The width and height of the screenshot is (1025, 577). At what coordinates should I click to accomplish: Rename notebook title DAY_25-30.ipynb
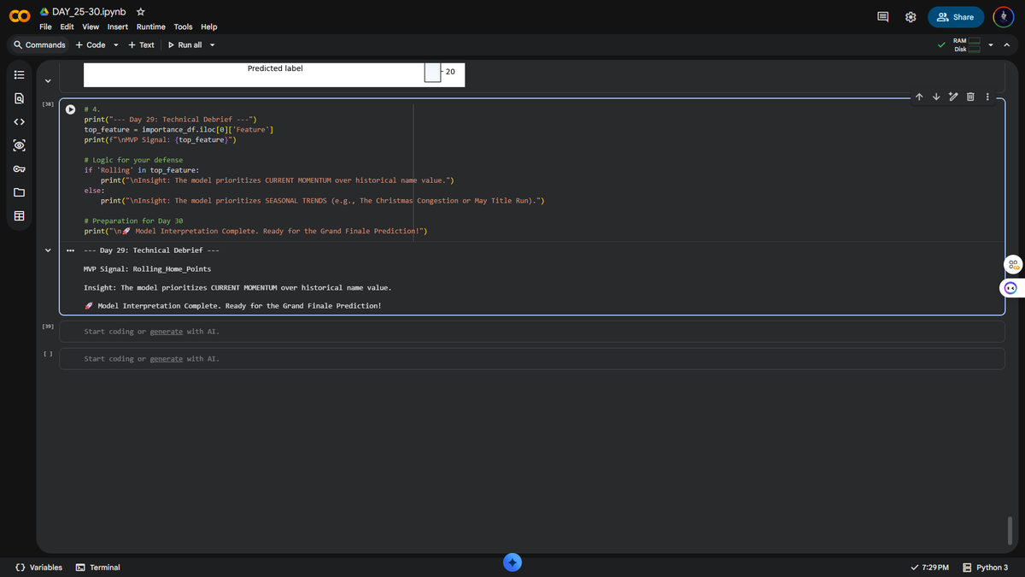click(x=88, y=12)
